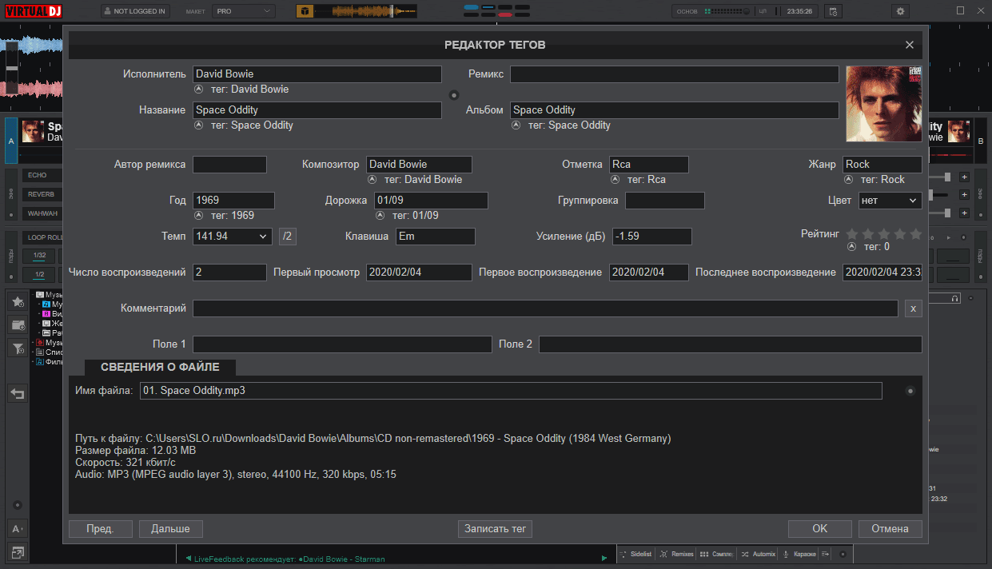The height and width of the screenshot is (569, 992).
Task: Open the filter funnel icon in the browser sidebar
Action: click(x=18, y=348)
